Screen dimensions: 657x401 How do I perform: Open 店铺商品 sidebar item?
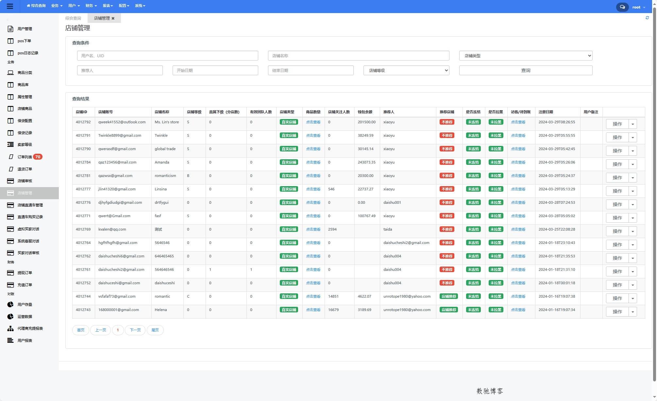coord(25,109)
